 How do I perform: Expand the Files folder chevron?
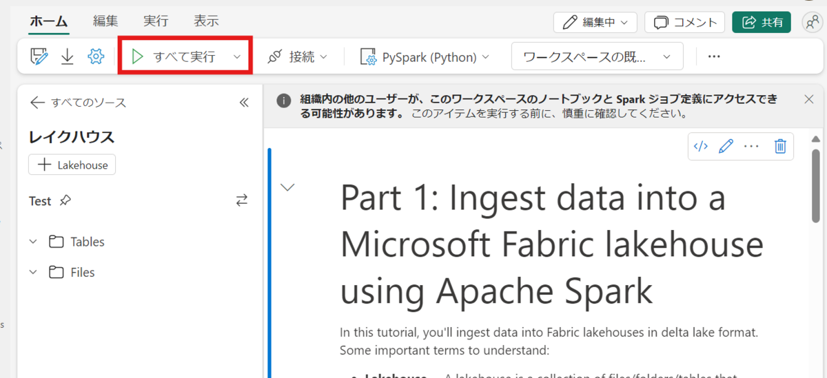(x=33, y=272)
